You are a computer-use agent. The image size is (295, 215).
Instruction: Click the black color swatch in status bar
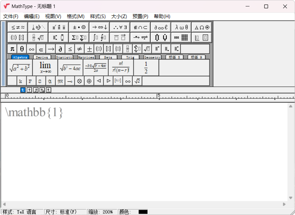(143, 212)
